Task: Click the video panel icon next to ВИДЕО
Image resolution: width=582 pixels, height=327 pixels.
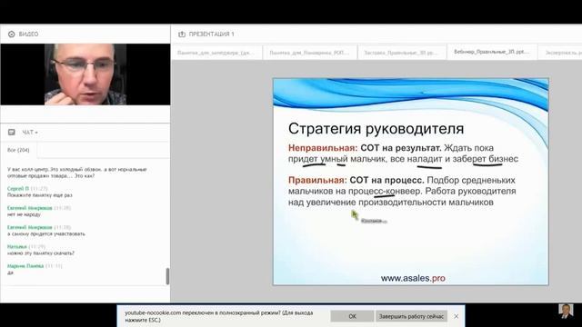Action: click(x=12, y=35)
